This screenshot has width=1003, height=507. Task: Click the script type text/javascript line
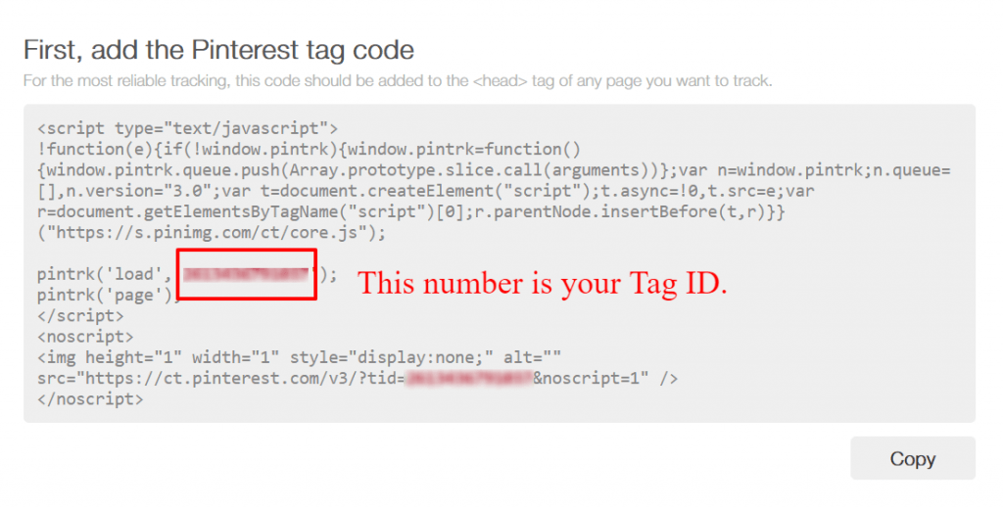point(187,128)
